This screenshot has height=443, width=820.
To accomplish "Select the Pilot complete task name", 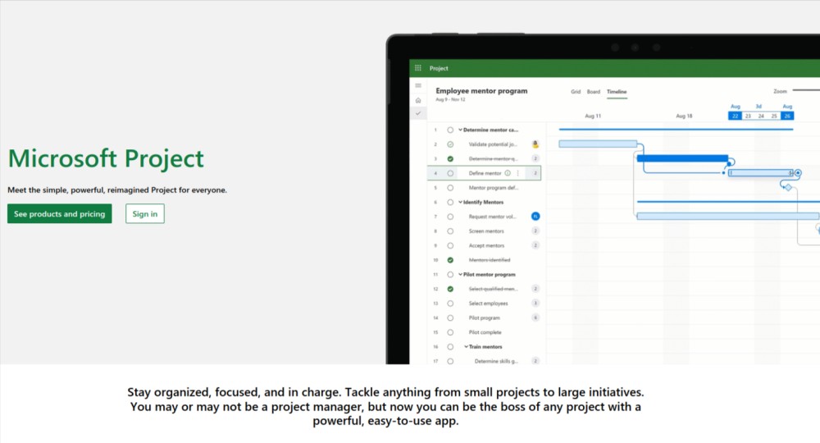I will point(485,332).
